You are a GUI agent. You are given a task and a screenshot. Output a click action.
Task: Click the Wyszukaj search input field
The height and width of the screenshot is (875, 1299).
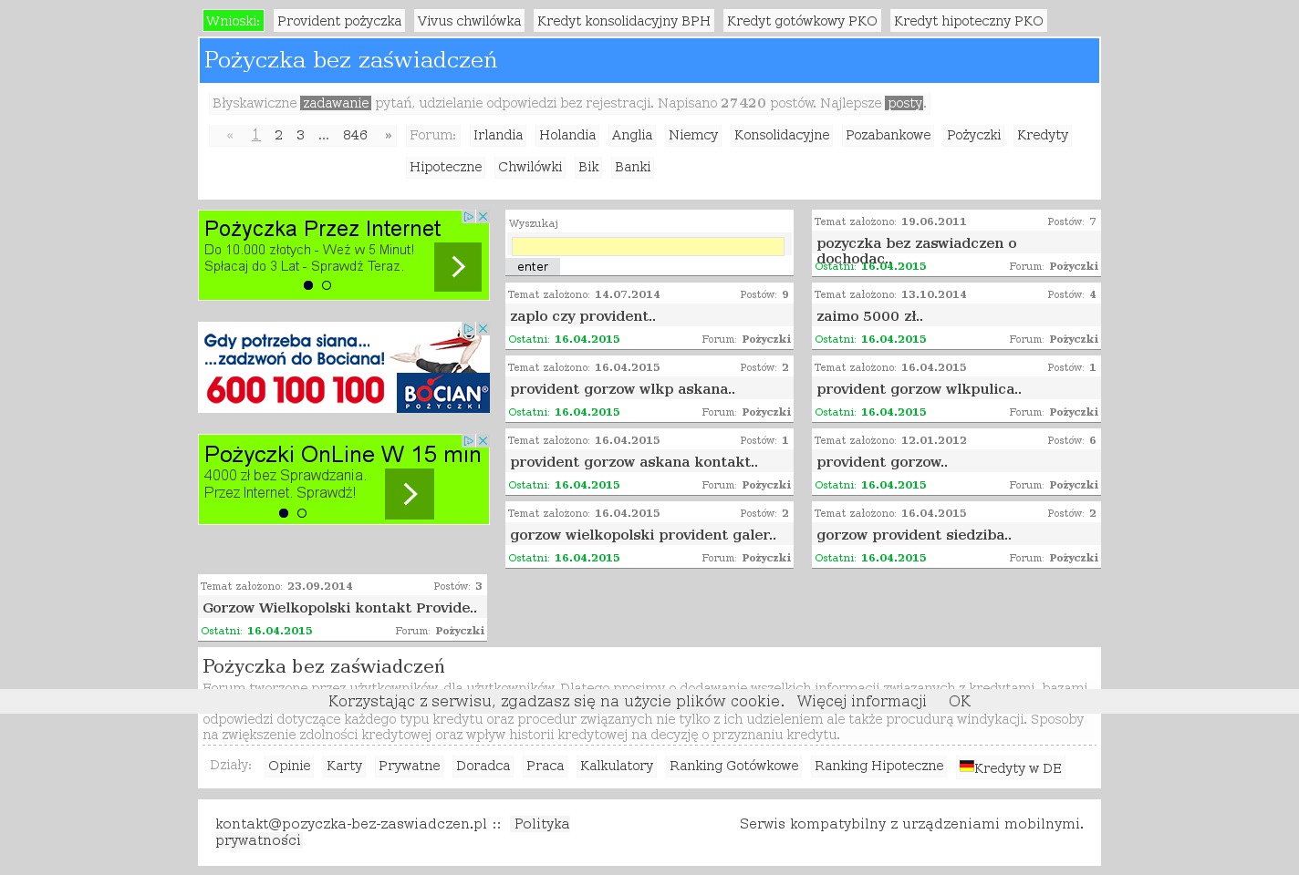point(648,247)
